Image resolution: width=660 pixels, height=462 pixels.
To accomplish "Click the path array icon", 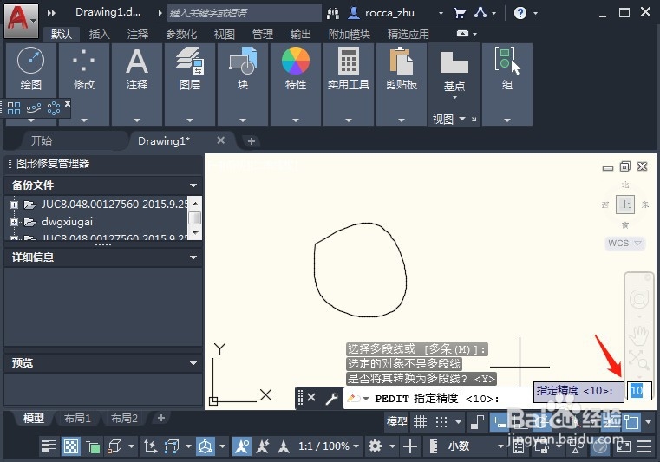I will (x=34, y=108).
